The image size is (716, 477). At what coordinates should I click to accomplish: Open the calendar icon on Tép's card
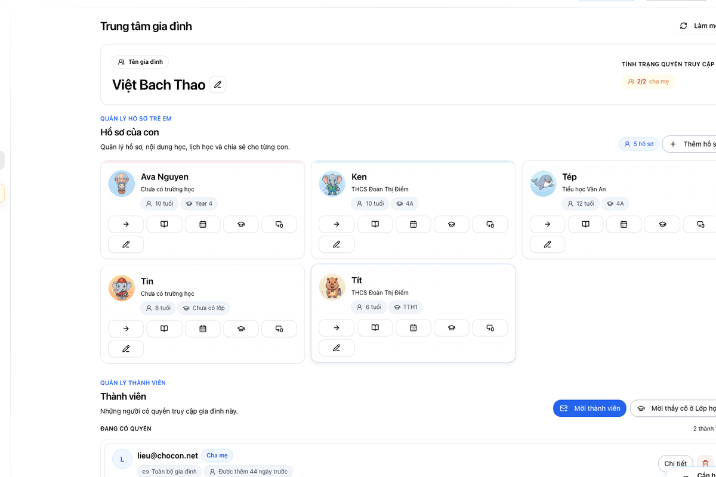tap(624, 224)
